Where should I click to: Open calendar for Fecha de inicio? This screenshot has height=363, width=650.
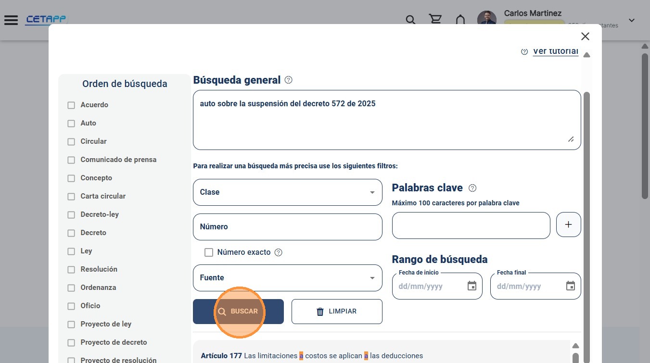472,286
